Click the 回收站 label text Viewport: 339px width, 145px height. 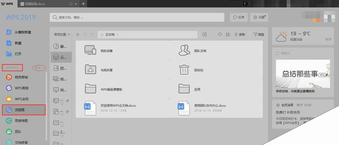(199, 70)
